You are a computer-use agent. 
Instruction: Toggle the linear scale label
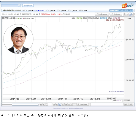[129, 18]
